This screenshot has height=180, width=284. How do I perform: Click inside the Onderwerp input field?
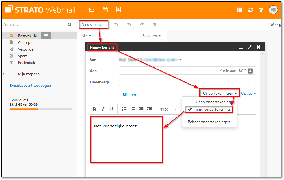pyautogui.click(x=187, y=82)
